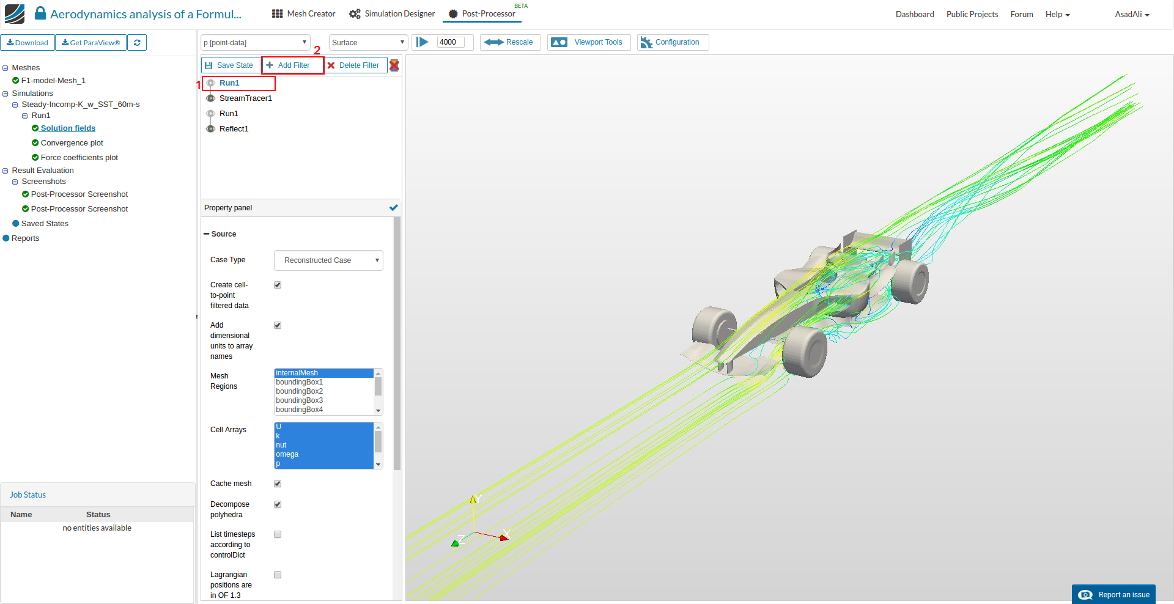Click the plus icon of Add Filter
This screenshot has width=1174, height=604.
[270, 65]
